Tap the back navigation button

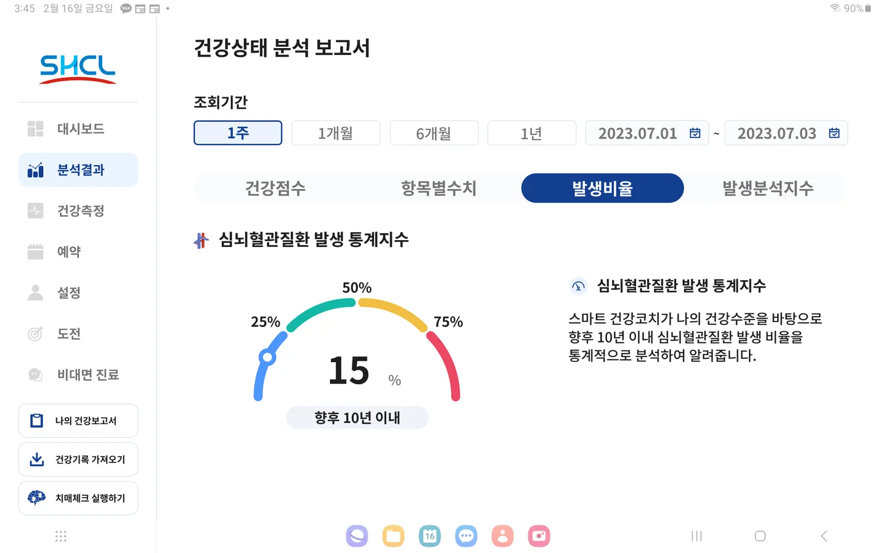[824, 536]
